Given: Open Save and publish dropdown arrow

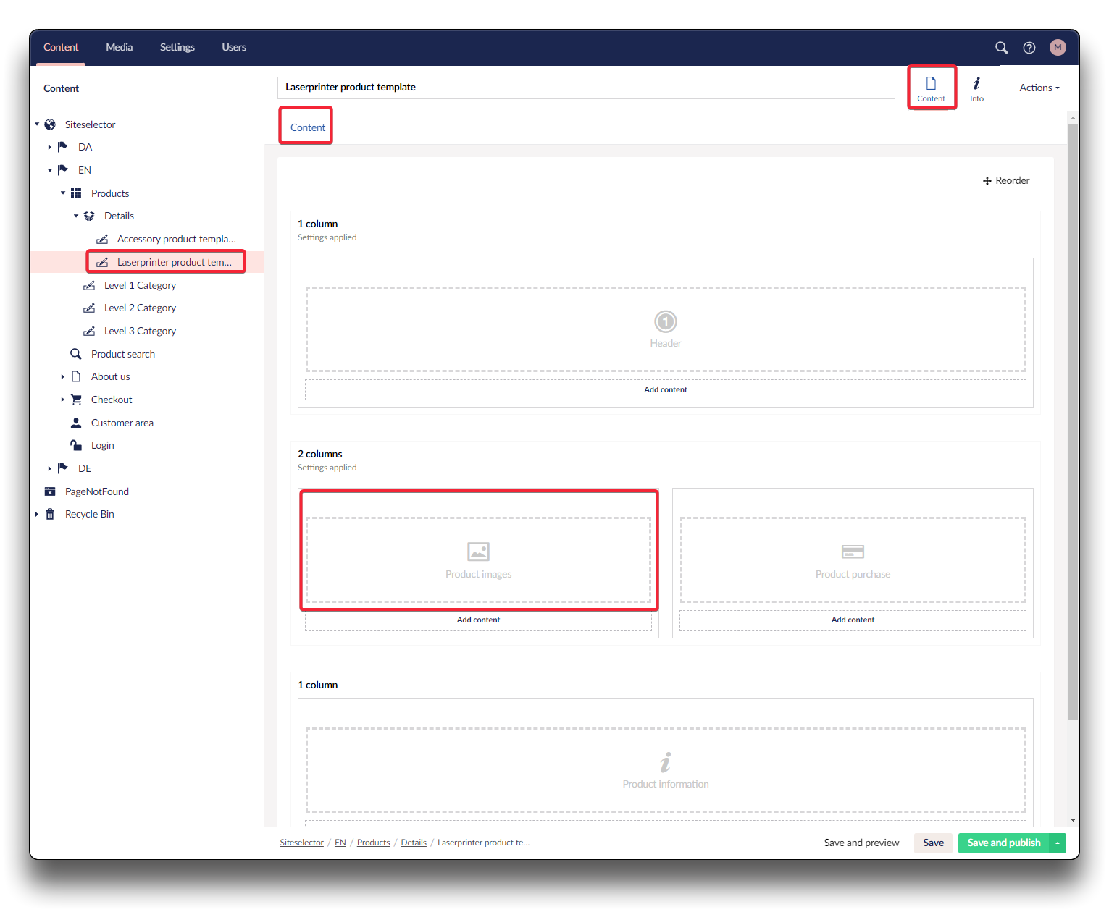Looking at the screenshot, I should 1058,843.
